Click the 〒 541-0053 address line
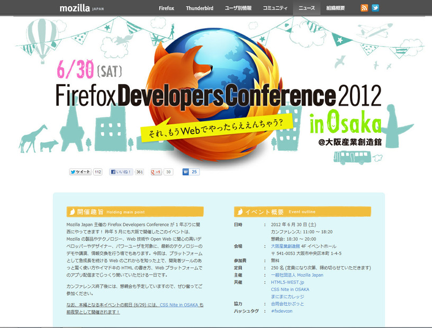The height and width of the screenshot is (328, 432). pos(306,253)
